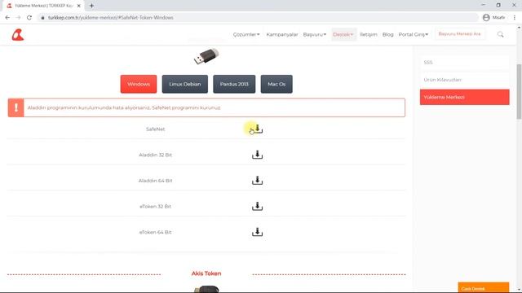Expand the Destek dropdown menu
The image size is (522, 293).
(343, 34)
